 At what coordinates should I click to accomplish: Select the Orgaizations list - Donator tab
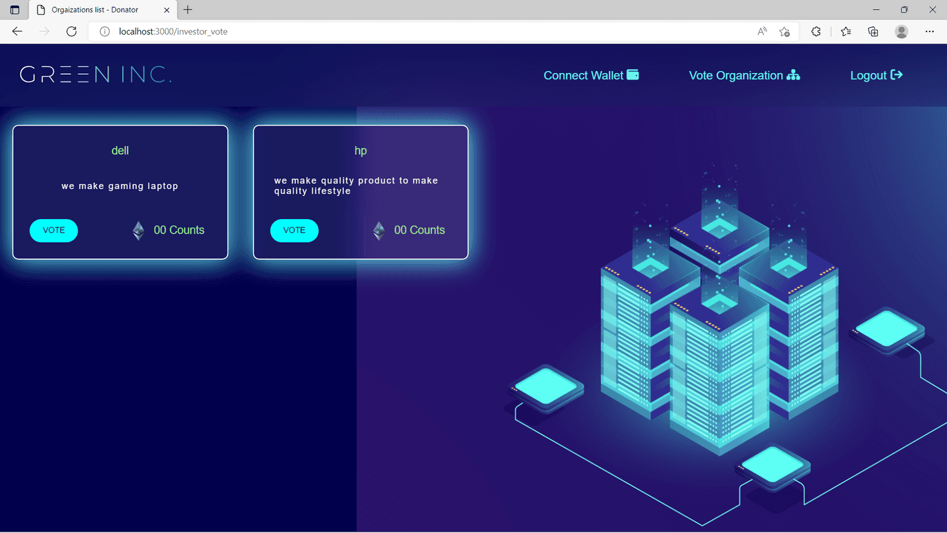103,10
